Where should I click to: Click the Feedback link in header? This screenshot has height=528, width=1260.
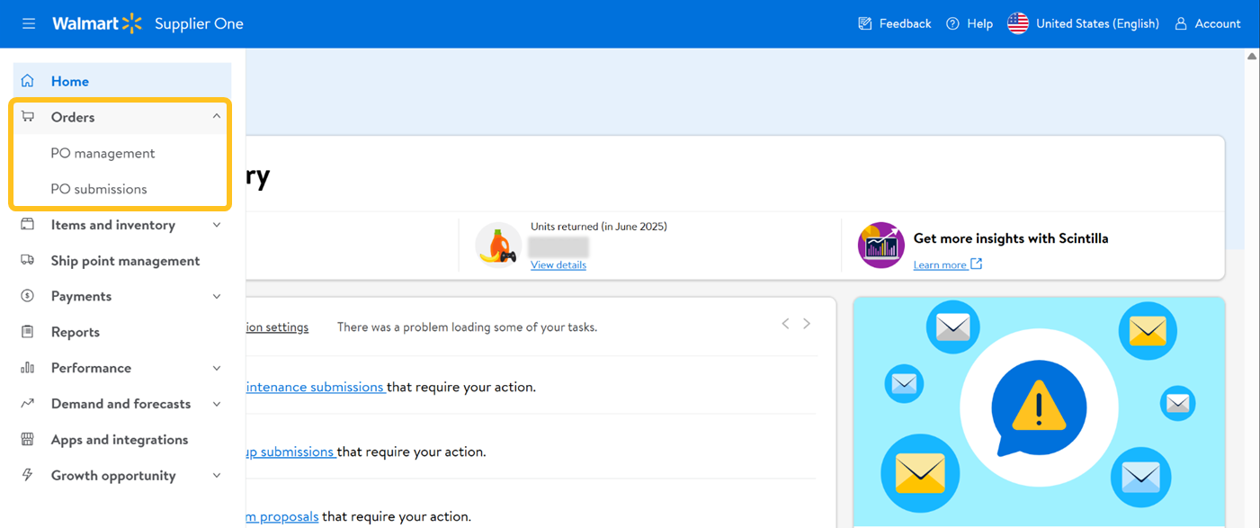point(905,23)
